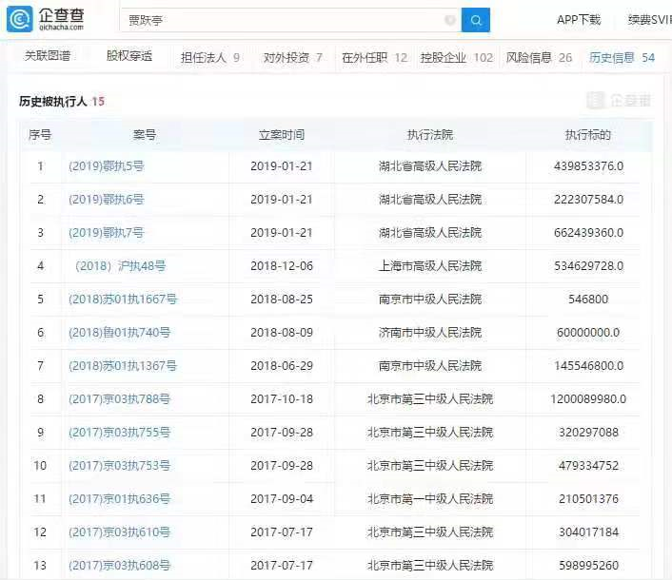672x580 pixels.
Task: Open the 对外投资 7 tab
Action: 293,57
